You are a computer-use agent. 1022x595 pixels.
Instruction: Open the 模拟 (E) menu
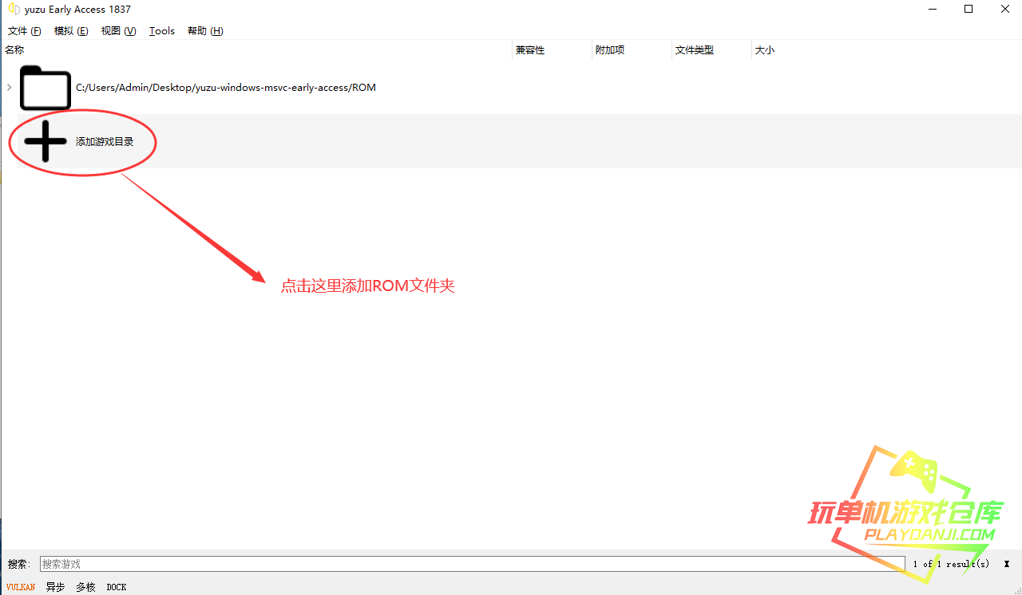[x=71, y=31]
